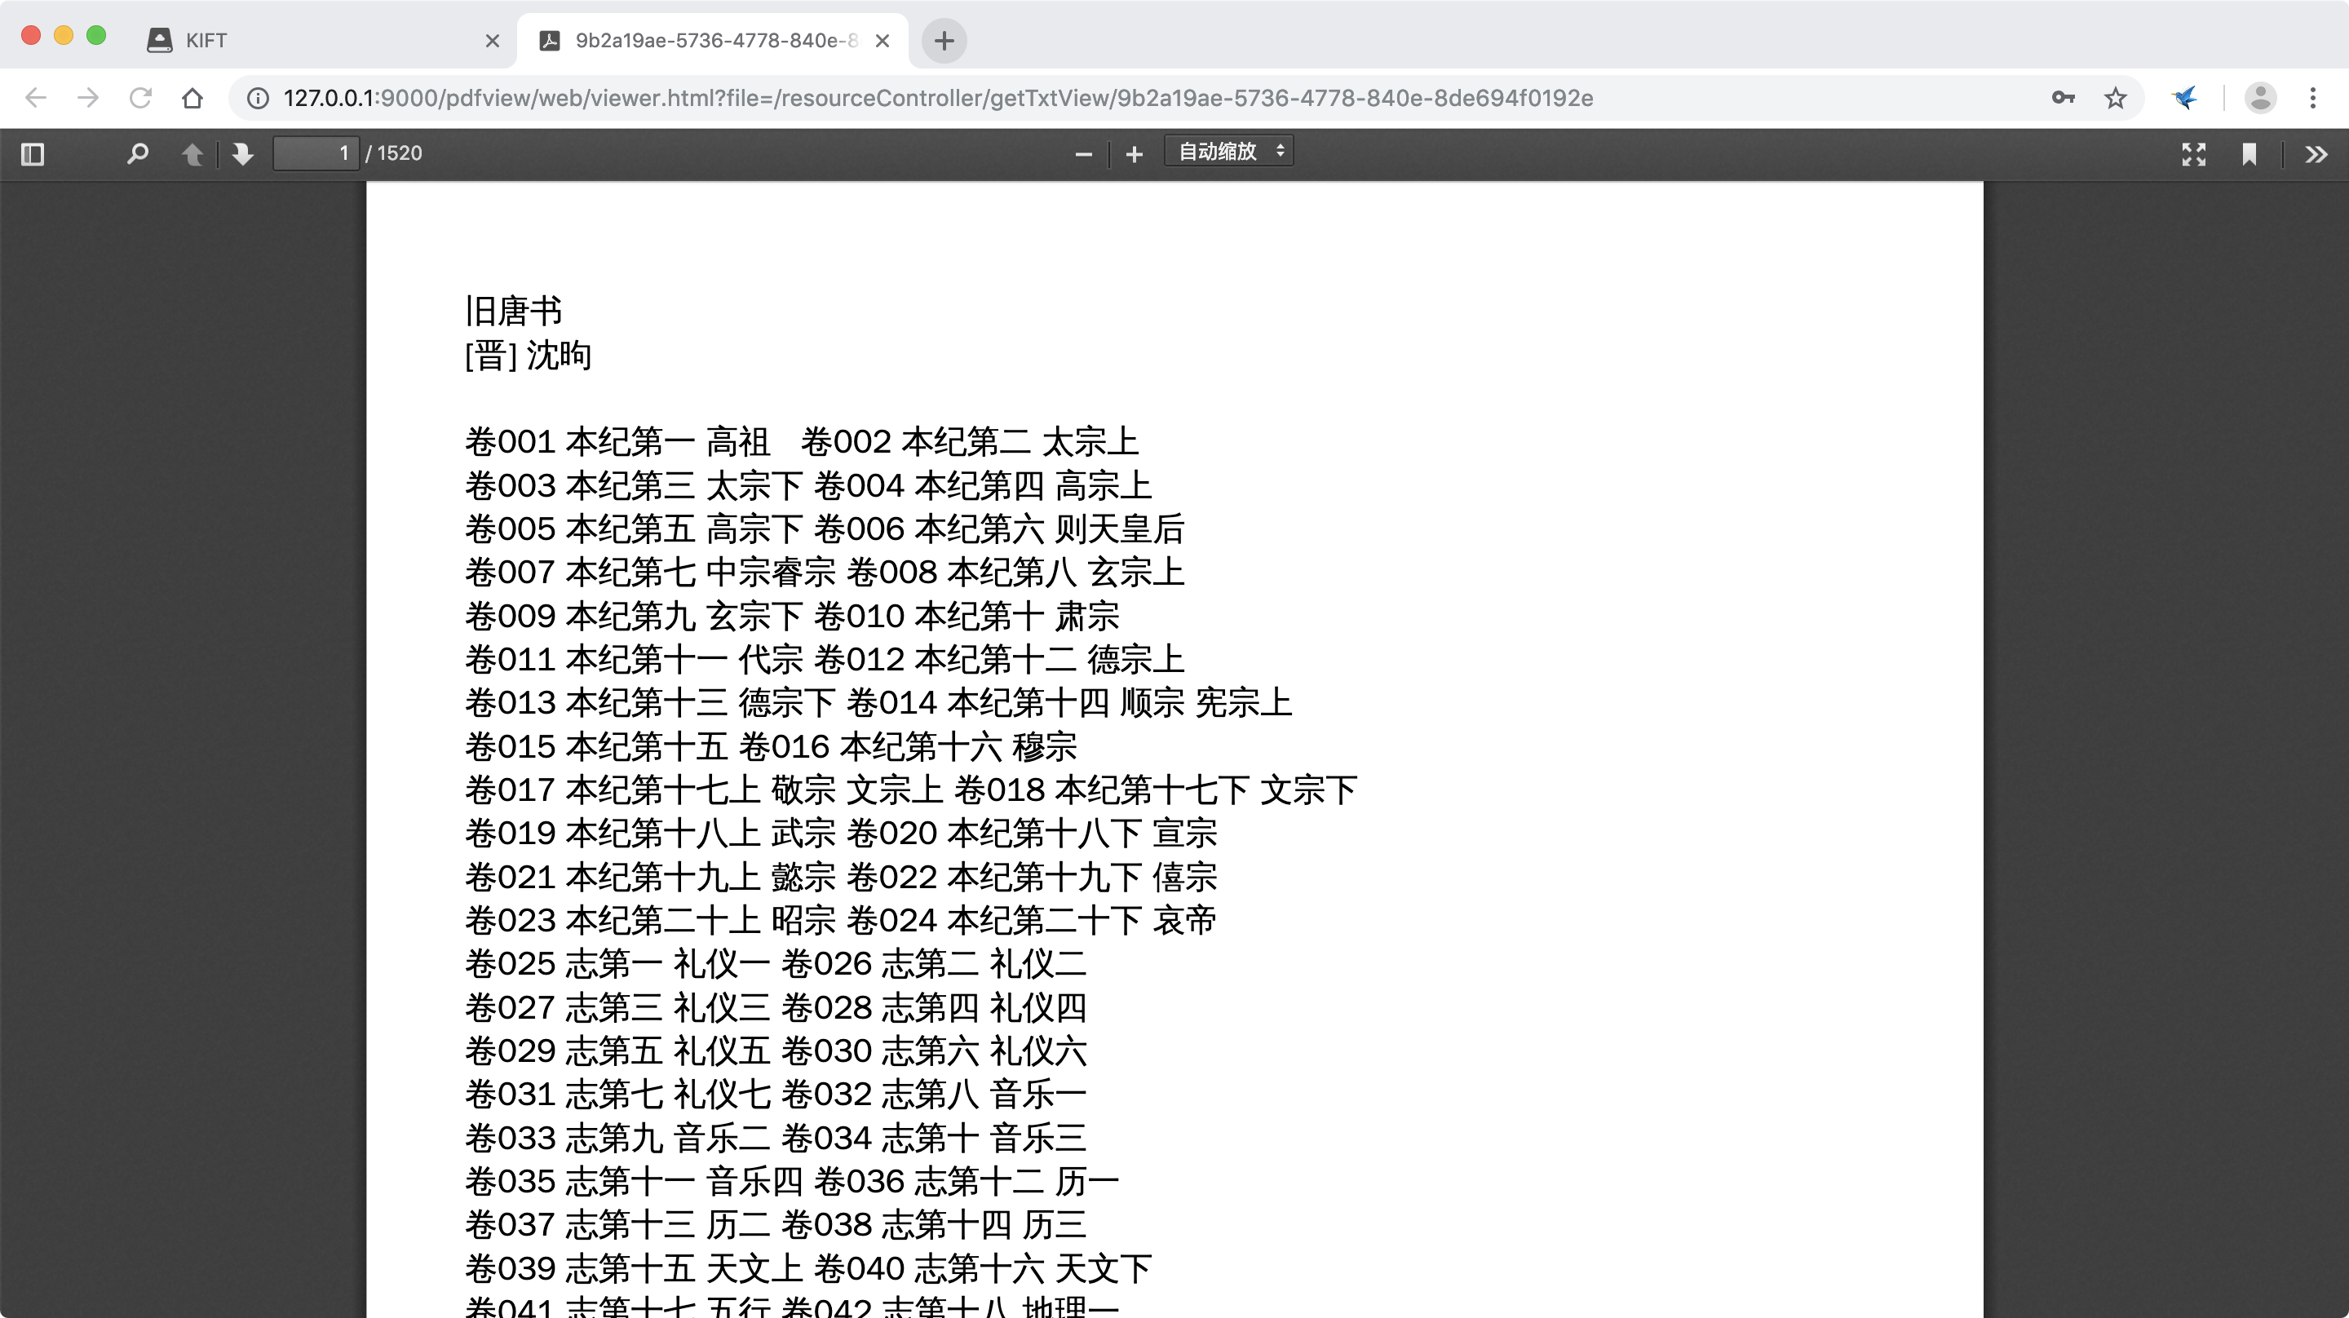Click 卷002 本纪第二 太宗上 entry
2349x1318 pixels.
point(971,441)
